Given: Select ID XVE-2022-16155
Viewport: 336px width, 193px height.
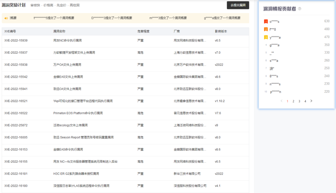Looking at the screenshot, I should click(16, 162).
